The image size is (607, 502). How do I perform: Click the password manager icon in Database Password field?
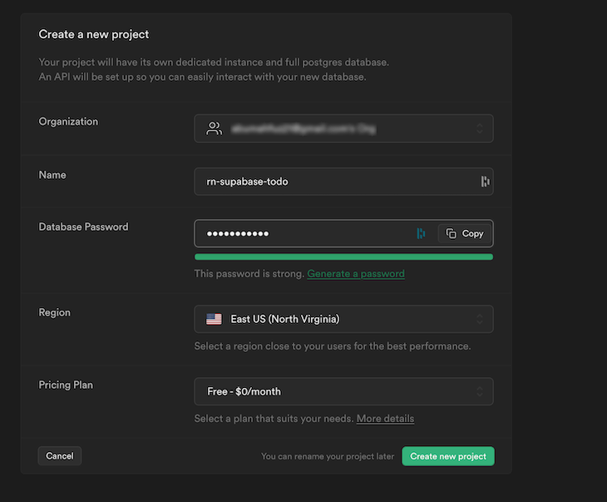(x=421, y=234)
